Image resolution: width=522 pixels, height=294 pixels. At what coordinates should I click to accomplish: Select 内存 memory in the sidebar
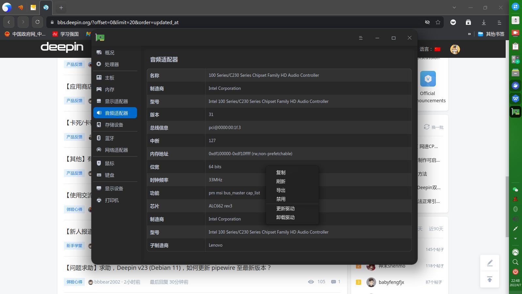point(115,90)
